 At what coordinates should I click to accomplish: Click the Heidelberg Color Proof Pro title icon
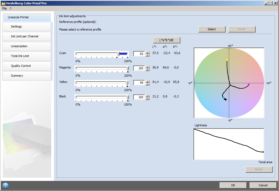click(3, 3)
